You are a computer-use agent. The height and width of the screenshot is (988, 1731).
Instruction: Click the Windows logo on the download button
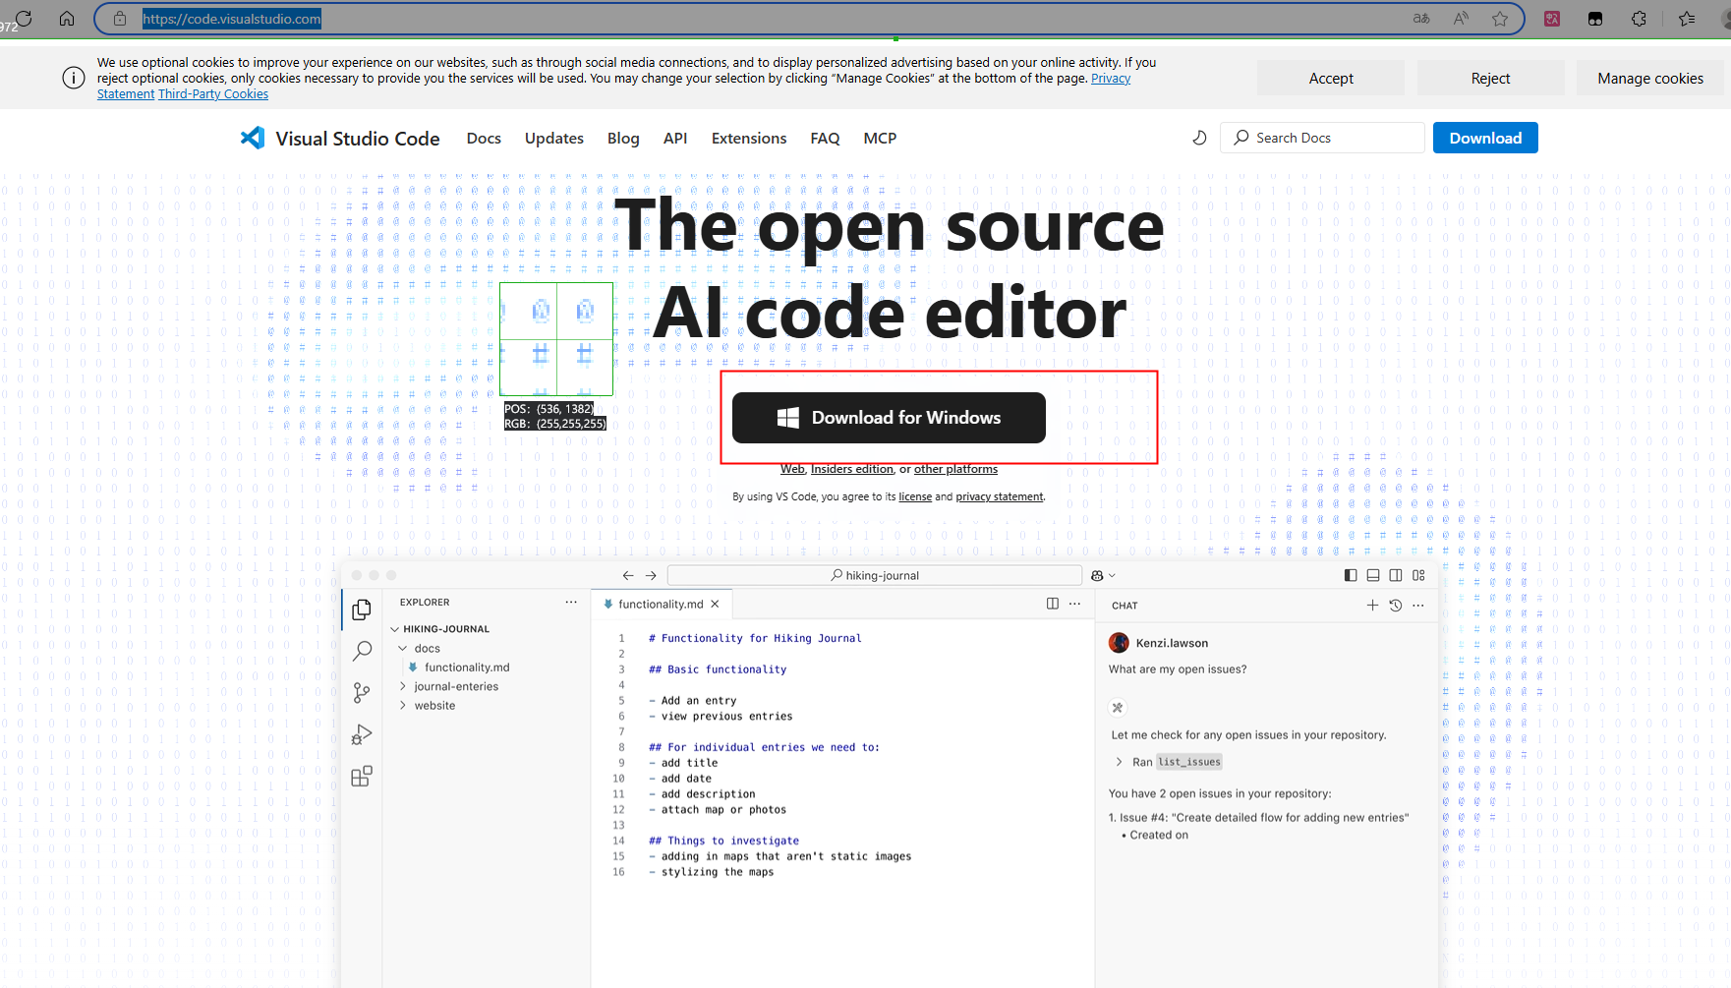click(788, 418)
